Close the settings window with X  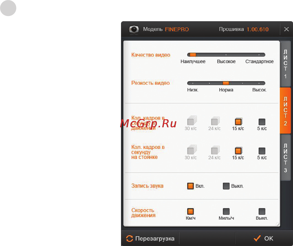pos(286,29)
